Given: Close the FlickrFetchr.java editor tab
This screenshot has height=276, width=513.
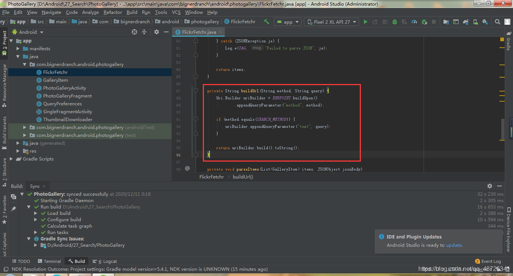Looking at the screenshot, I should [x=220, y=32].
